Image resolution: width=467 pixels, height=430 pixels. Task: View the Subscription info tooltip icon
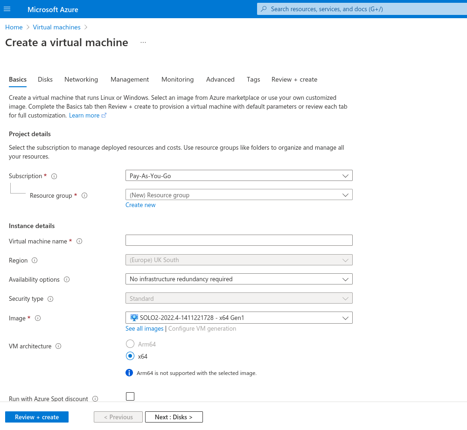[54, 176]
